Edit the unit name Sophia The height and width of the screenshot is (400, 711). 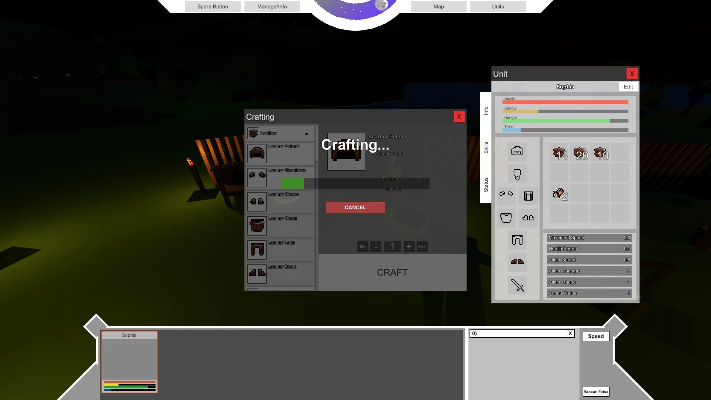pos(628,87)
